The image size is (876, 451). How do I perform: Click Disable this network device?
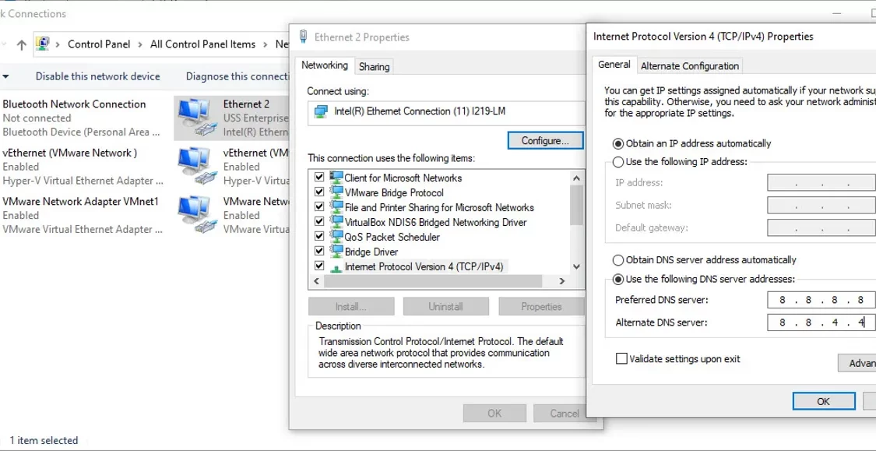[x=98, y=76]
